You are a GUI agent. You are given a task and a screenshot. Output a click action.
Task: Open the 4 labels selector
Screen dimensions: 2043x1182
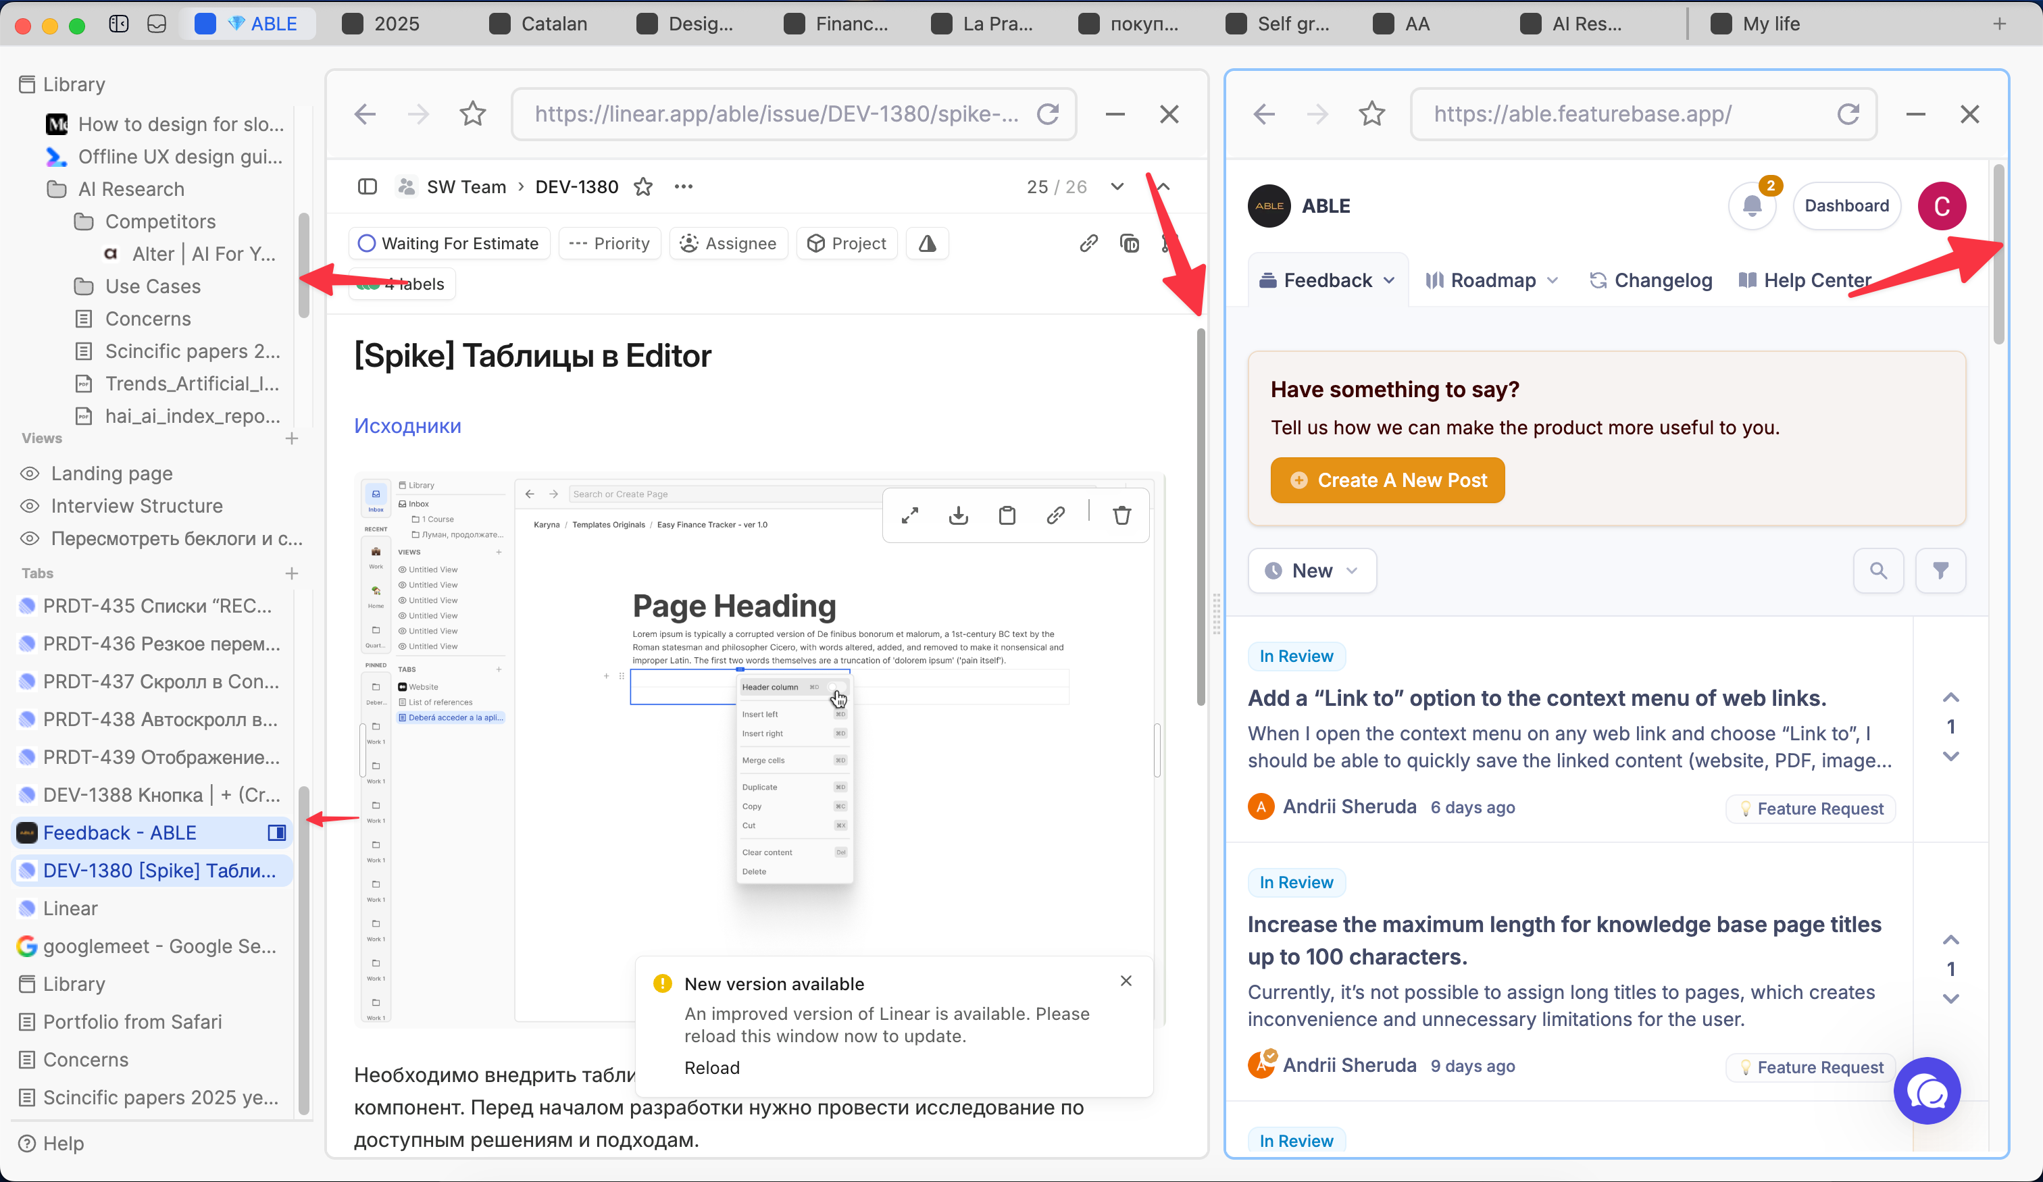[x=402, y=284]
